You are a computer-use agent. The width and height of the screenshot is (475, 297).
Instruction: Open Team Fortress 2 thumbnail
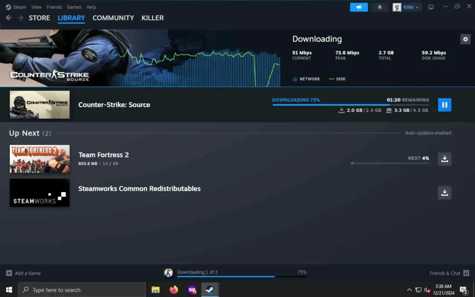pyautogui.click(x=40, y=159)
